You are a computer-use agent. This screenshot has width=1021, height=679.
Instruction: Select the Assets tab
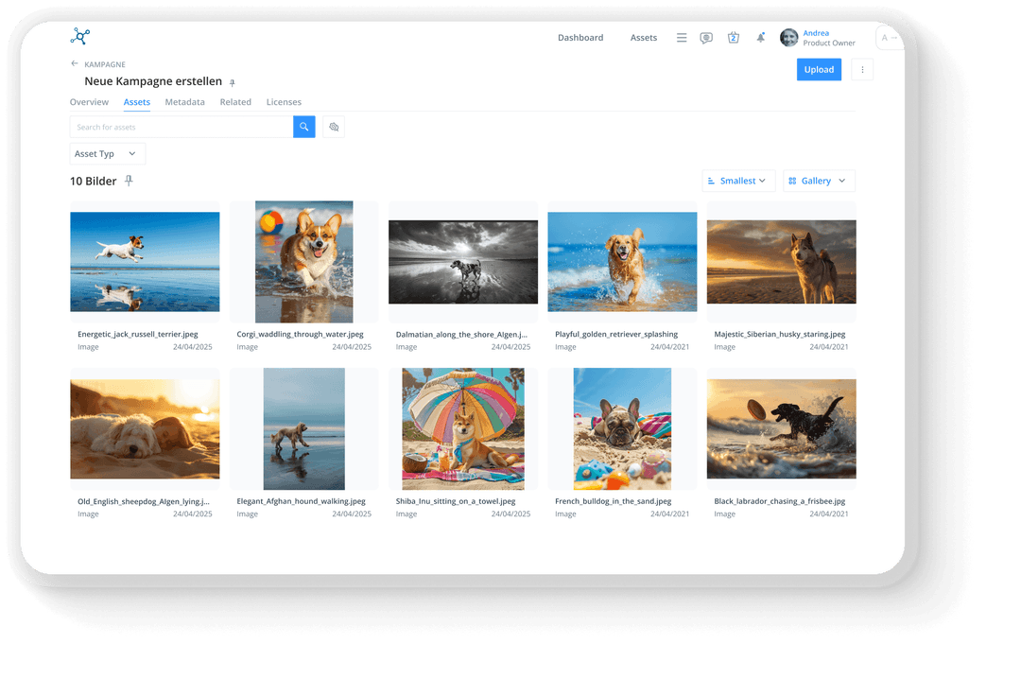pos(137,102)
